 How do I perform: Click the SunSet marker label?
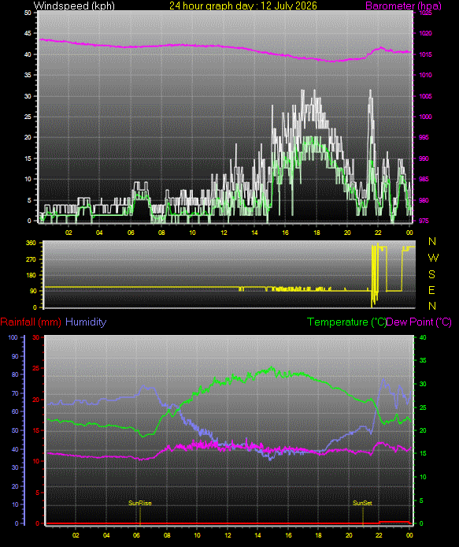coord(362,503)
